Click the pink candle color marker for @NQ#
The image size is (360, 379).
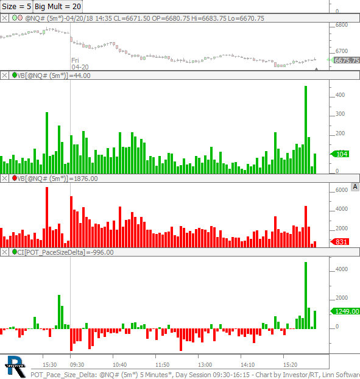pyautogui.click(x=20, y=18)
